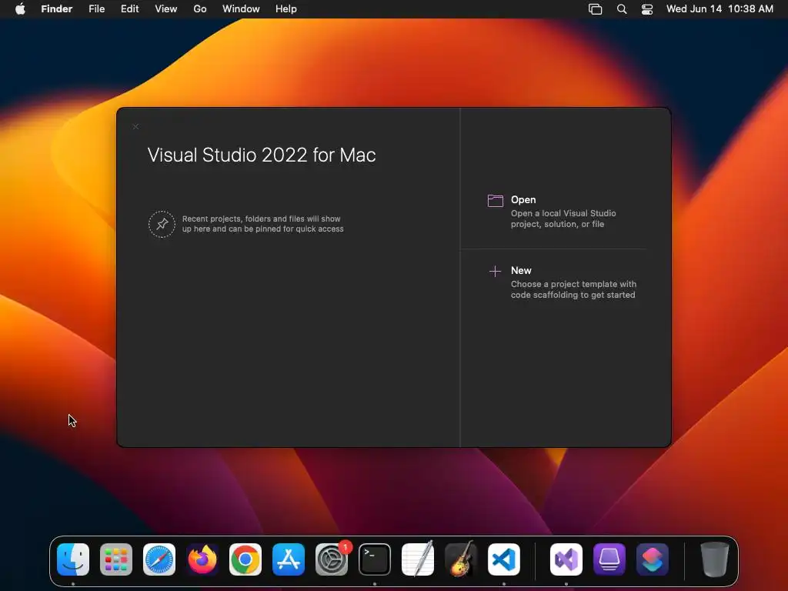The height and width of the screenshot is (591, 788).
Task: Open the App Store dock icon
Action: [289, 559]
